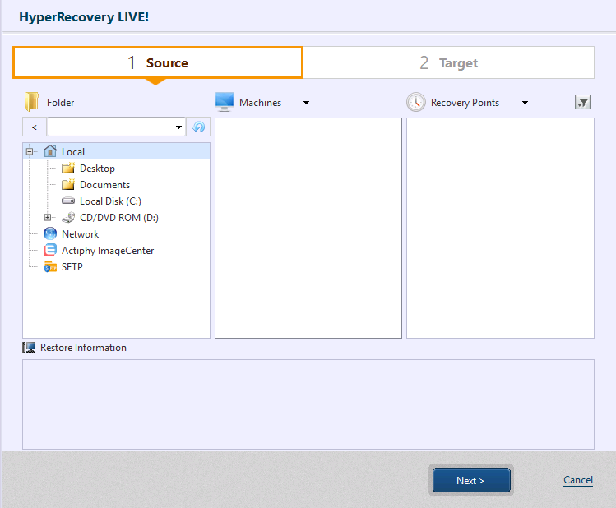
Task: Click the refresh icon next to path box
Action: pyautogui.click(x=198, y=127)
